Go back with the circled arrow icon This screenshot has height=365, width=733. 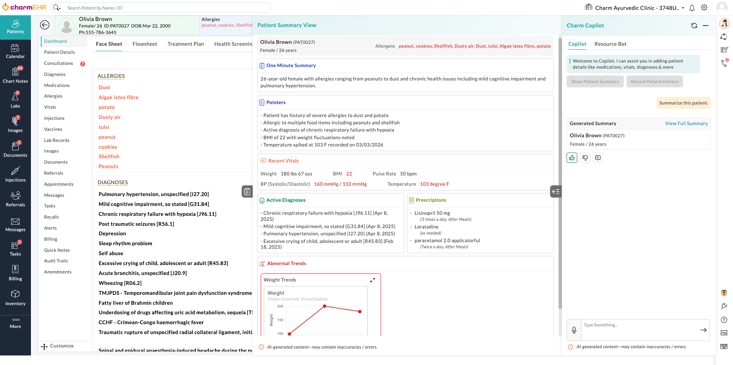coord(45,25)
